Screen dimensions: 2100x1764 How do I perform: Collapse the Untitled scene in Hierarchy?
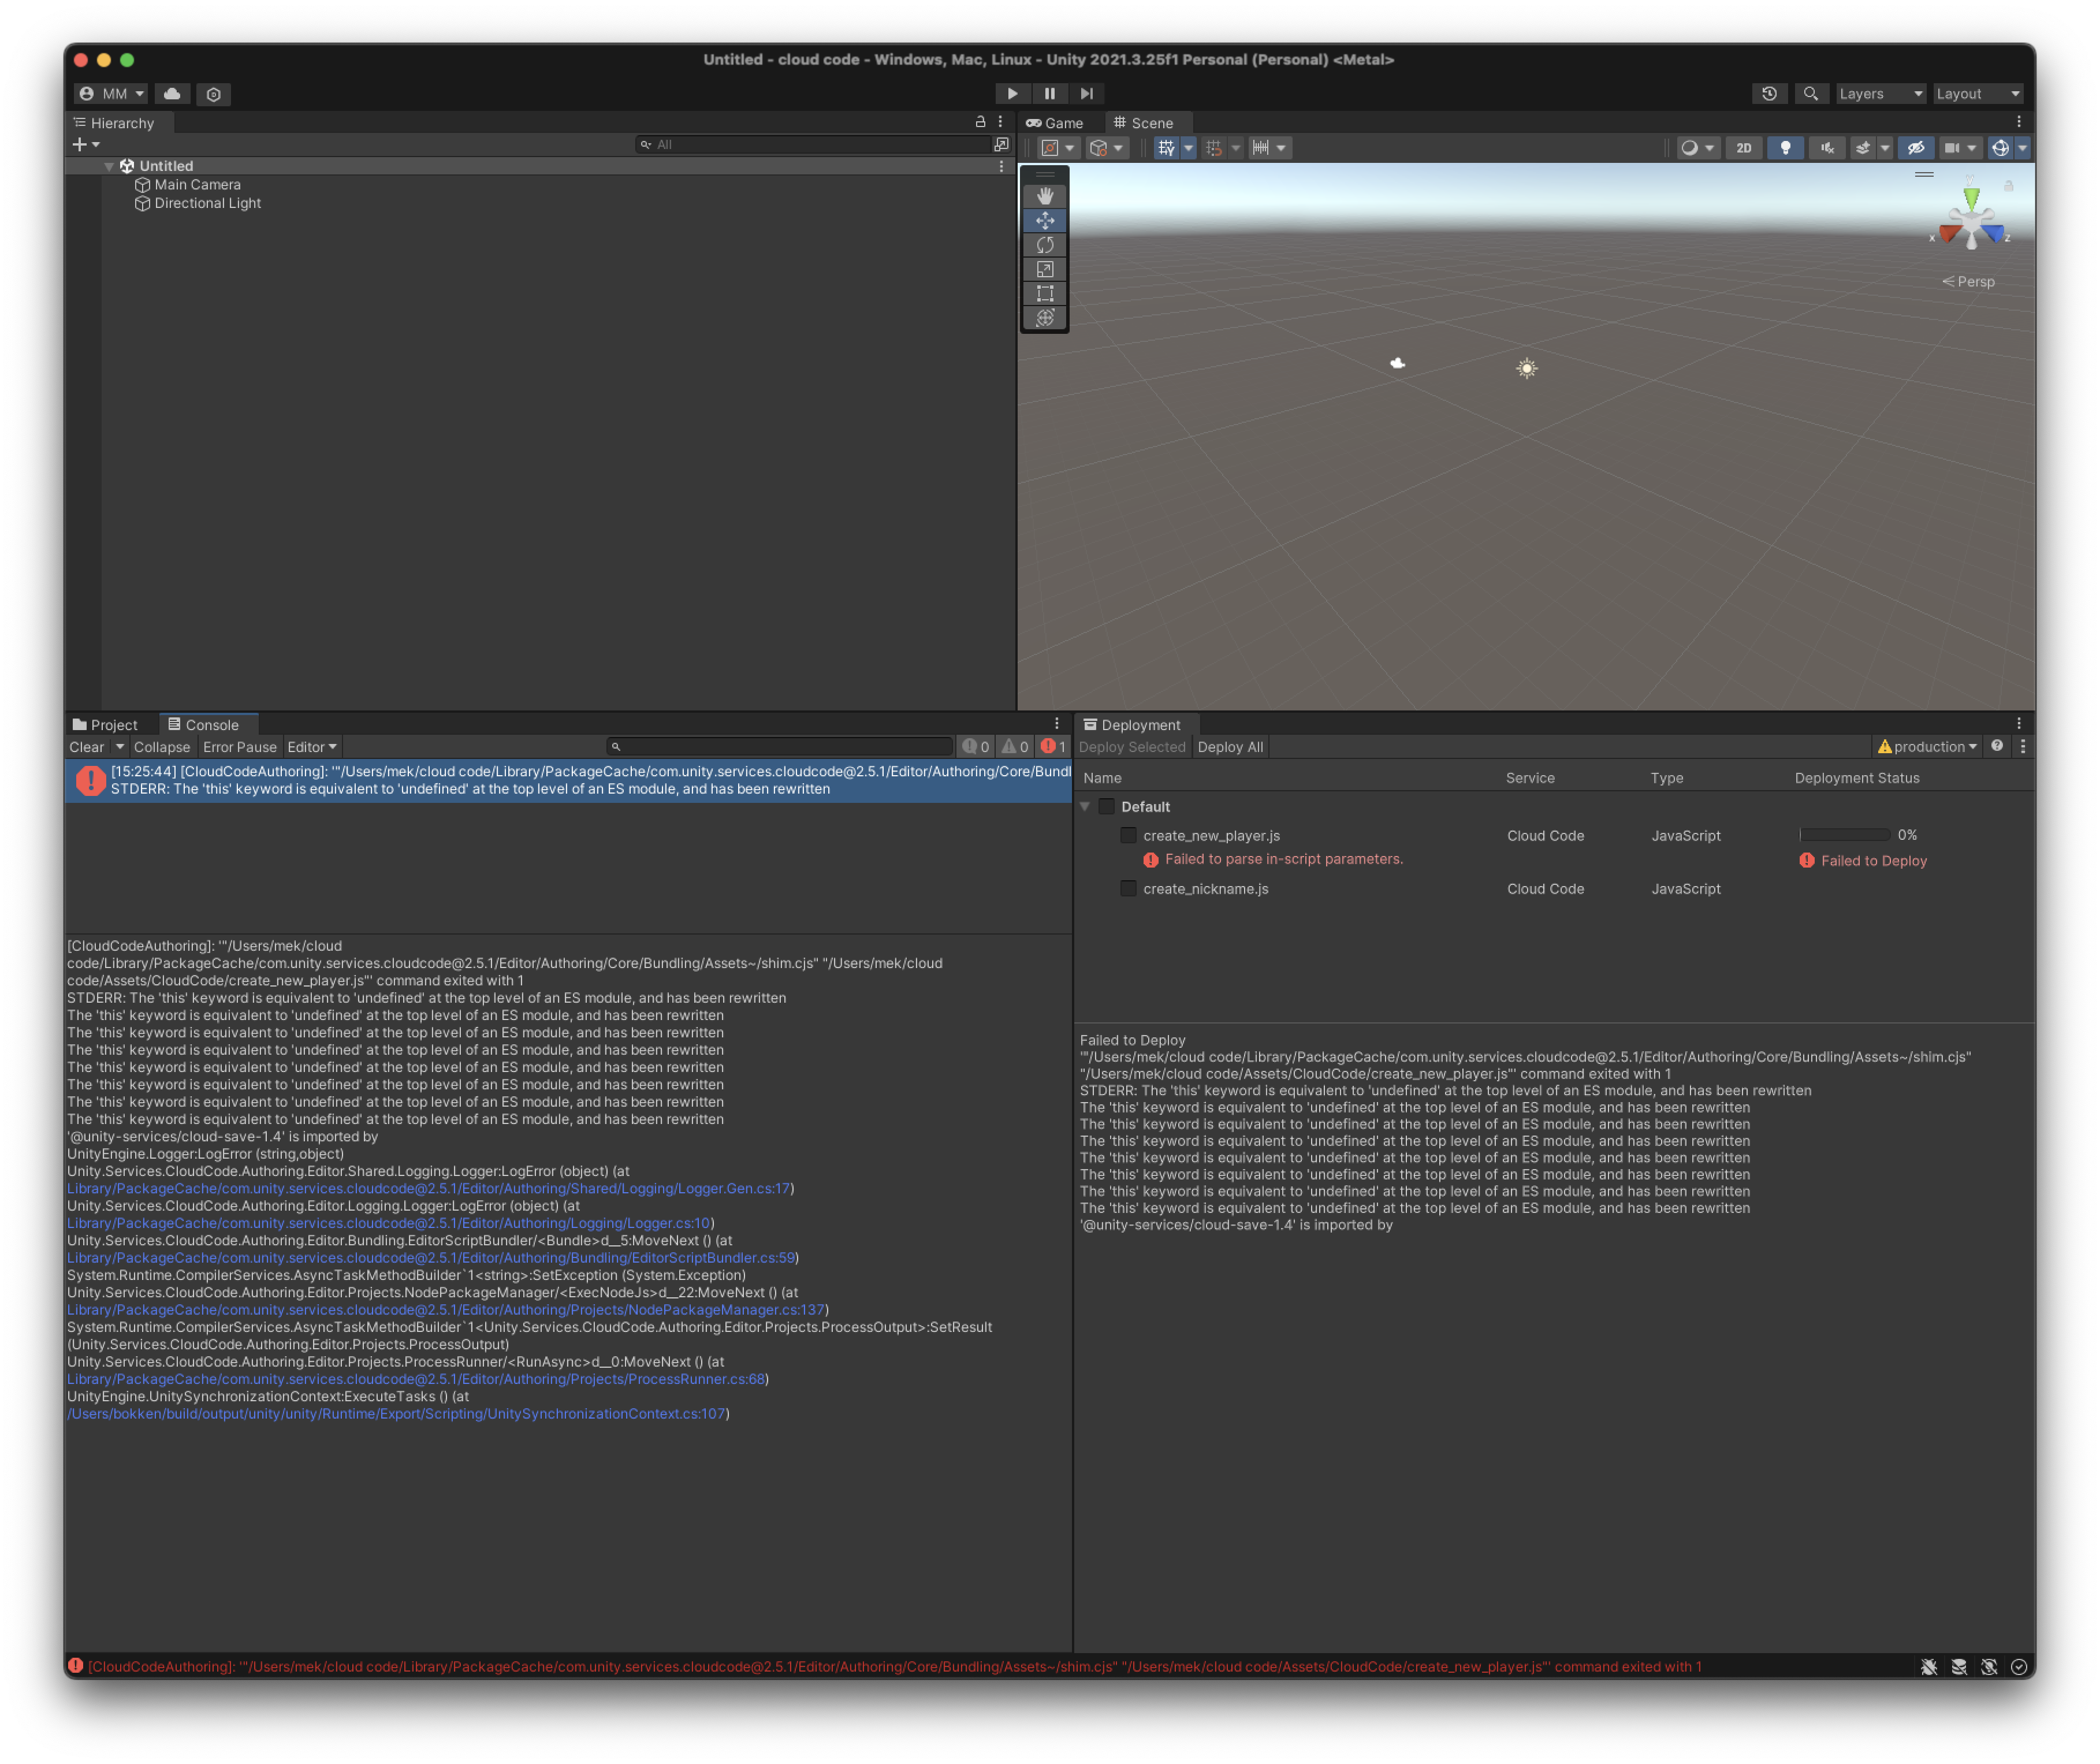coord(109,166)
